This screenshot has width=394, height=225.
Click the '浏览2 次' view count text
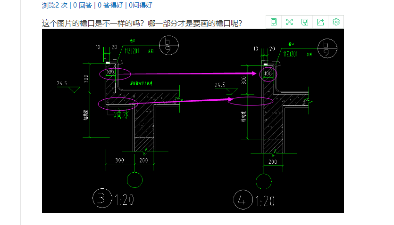(55, 5)
